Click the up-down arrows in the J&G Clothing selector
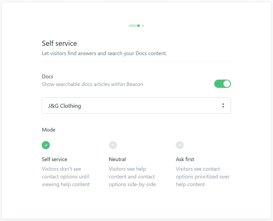This screenshot has width=273, height=221. tap(223, 105)
